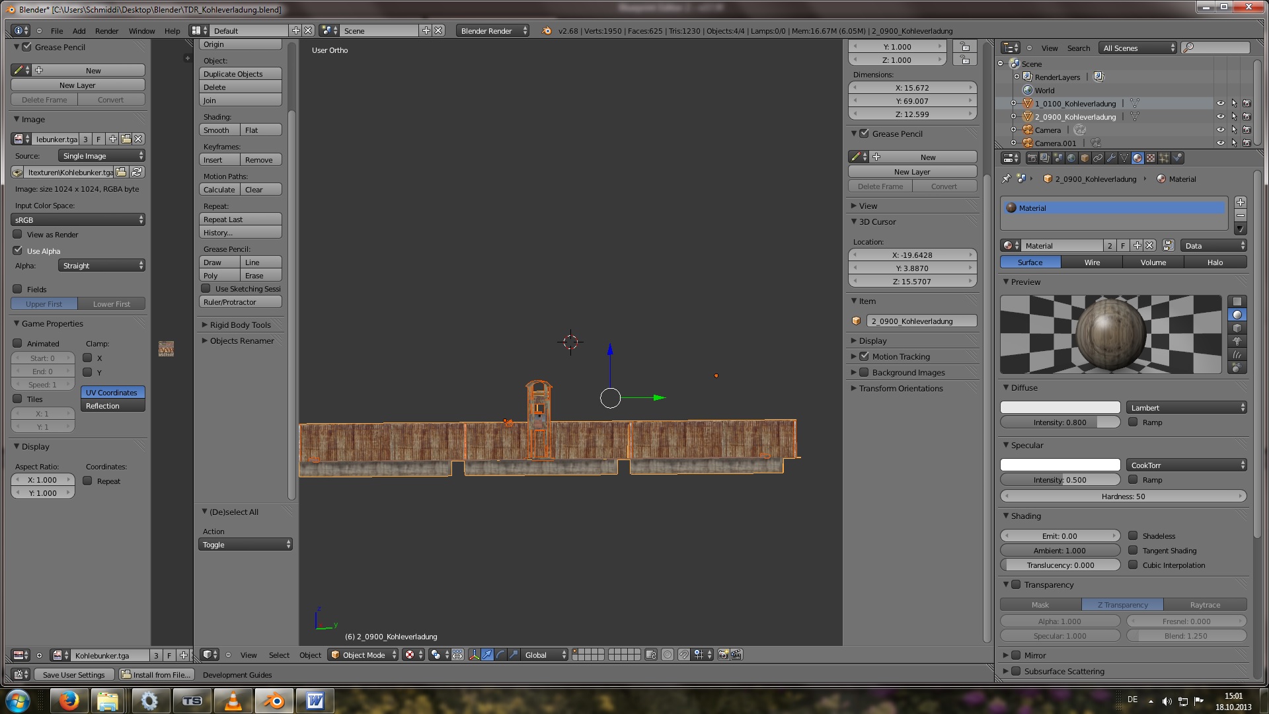The image size is (1269, 714).
Task: Click the Duplicate Objects button
Action: (240, 74)
